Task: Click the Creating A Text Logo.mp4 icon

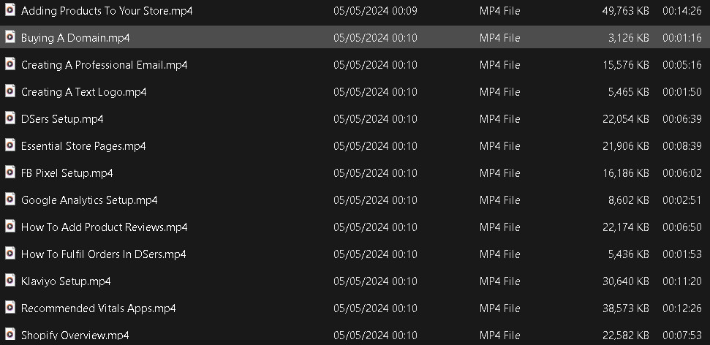Action: (x=10, y=91)
